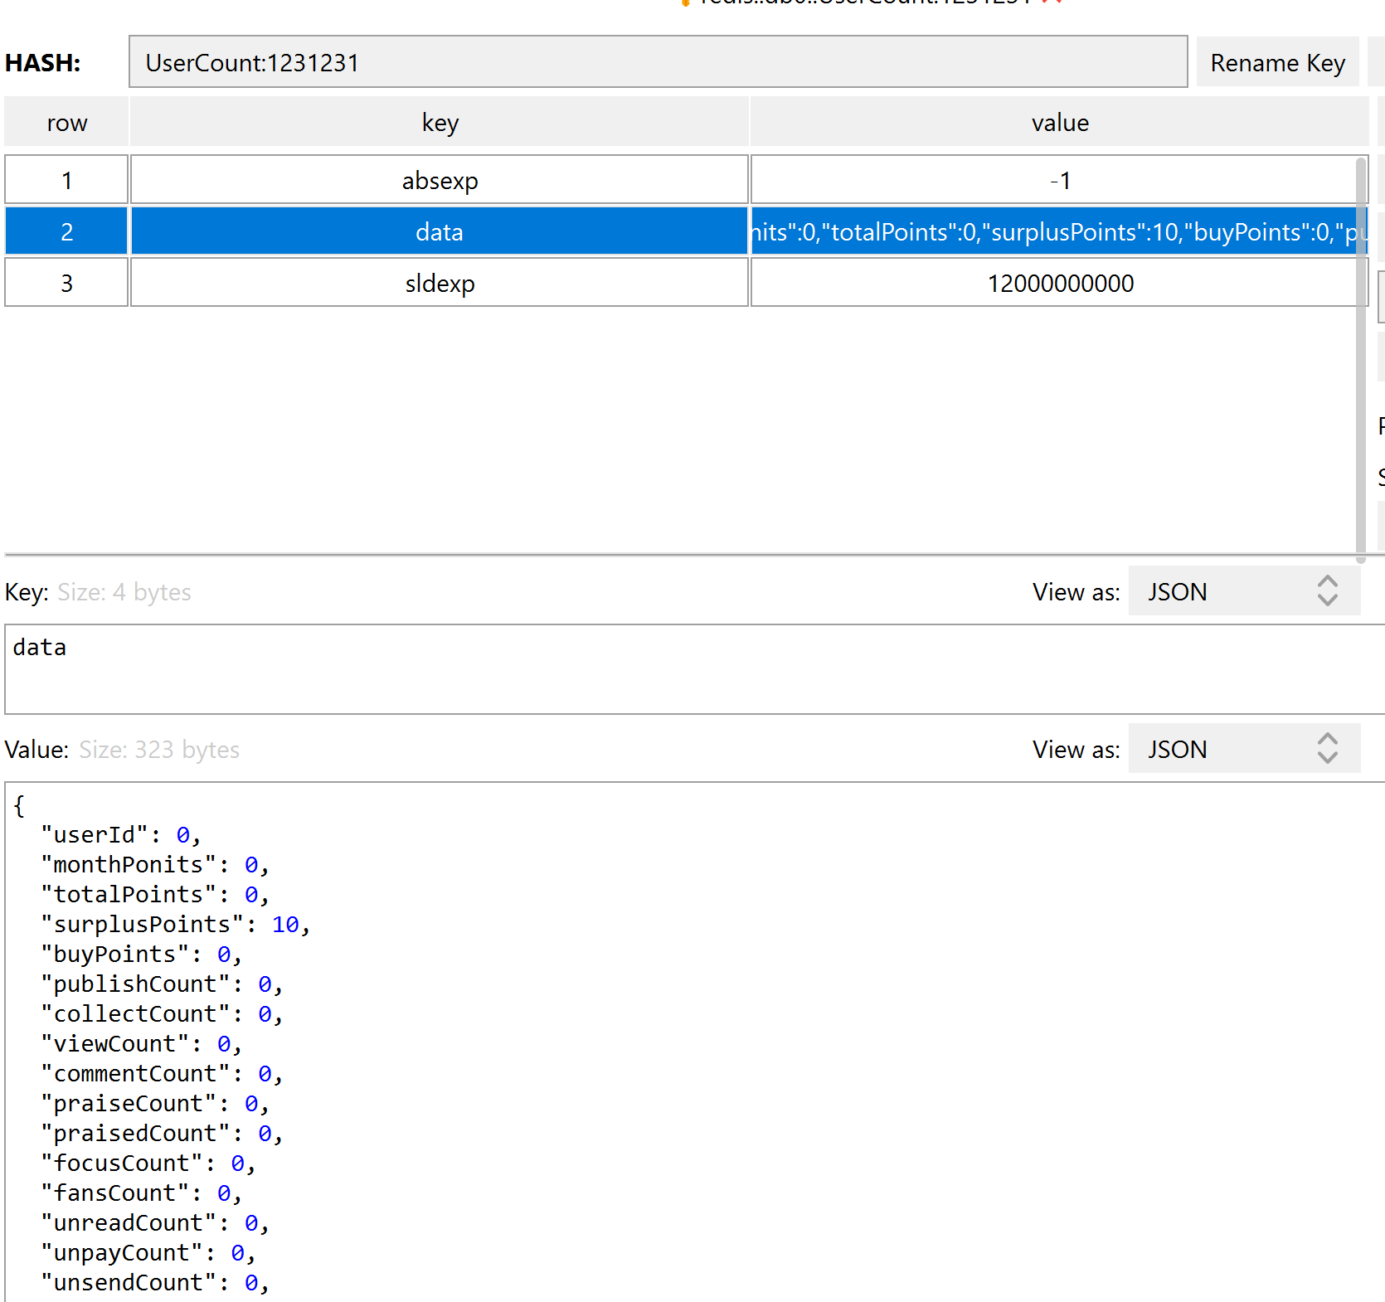Click the 'key' column header
Screen dimensions: 1385x1302
(440, 122)
